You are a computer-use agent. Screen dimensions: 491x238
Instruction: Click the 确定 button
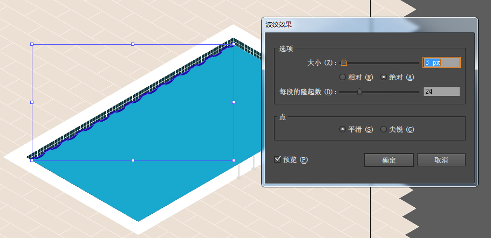(x=389, y=160)
